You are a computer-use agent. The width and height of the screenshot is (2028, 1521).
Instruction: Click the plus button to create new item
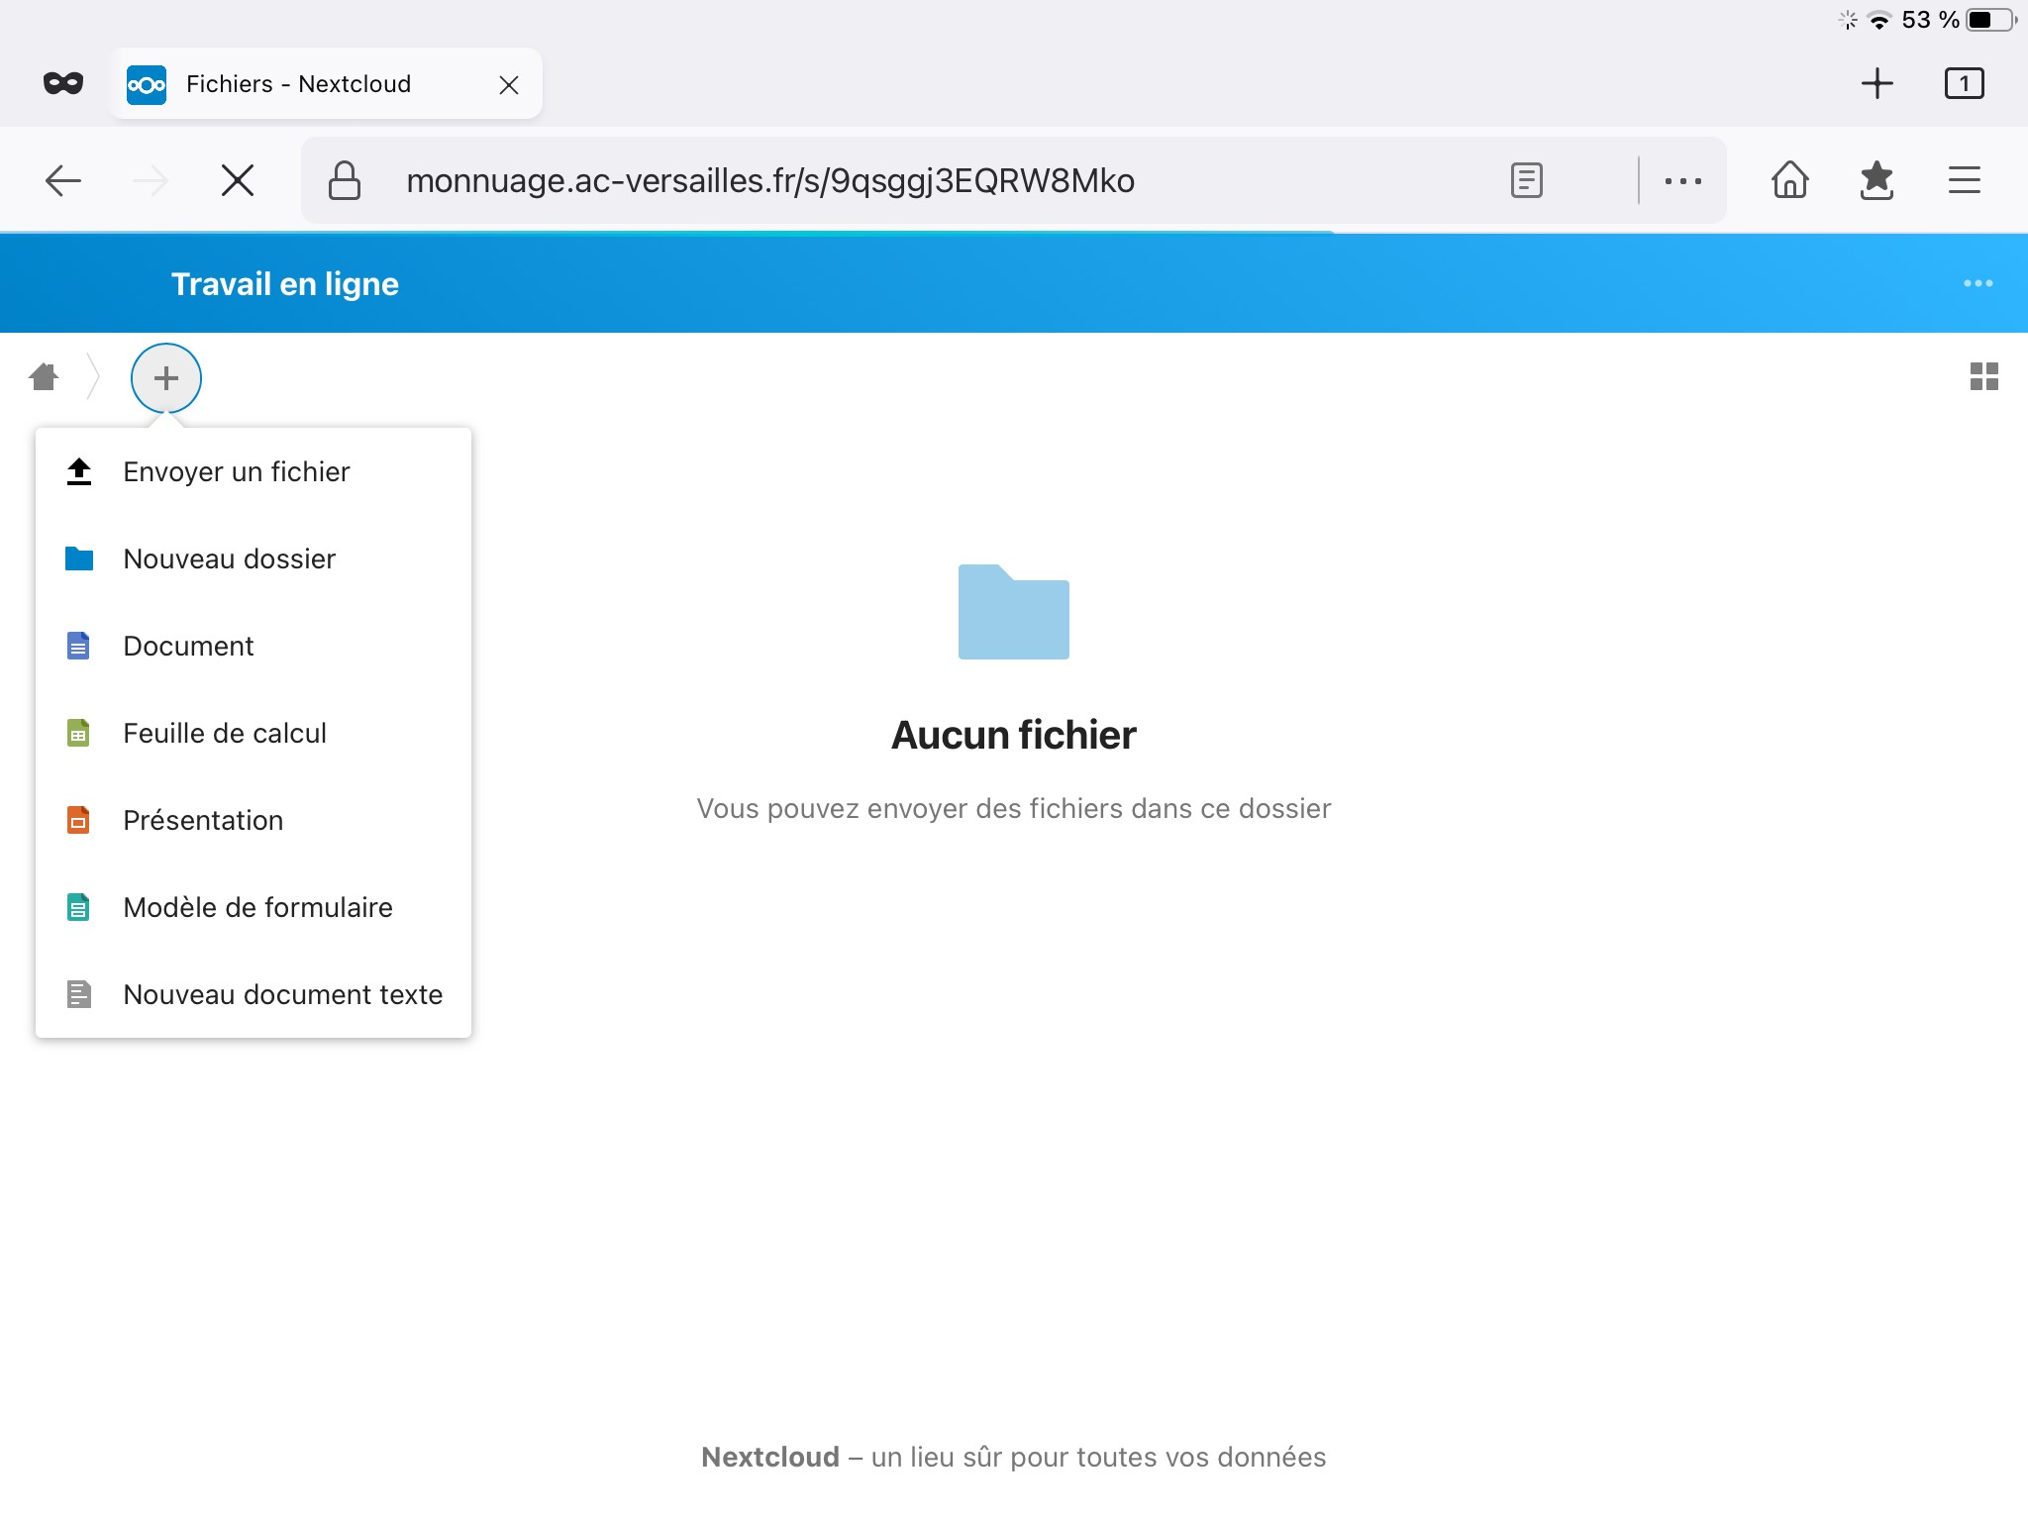[166, 377]
